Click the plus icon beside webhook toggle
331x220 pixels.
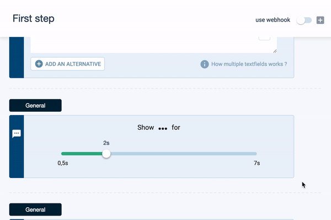coord(320,20)
